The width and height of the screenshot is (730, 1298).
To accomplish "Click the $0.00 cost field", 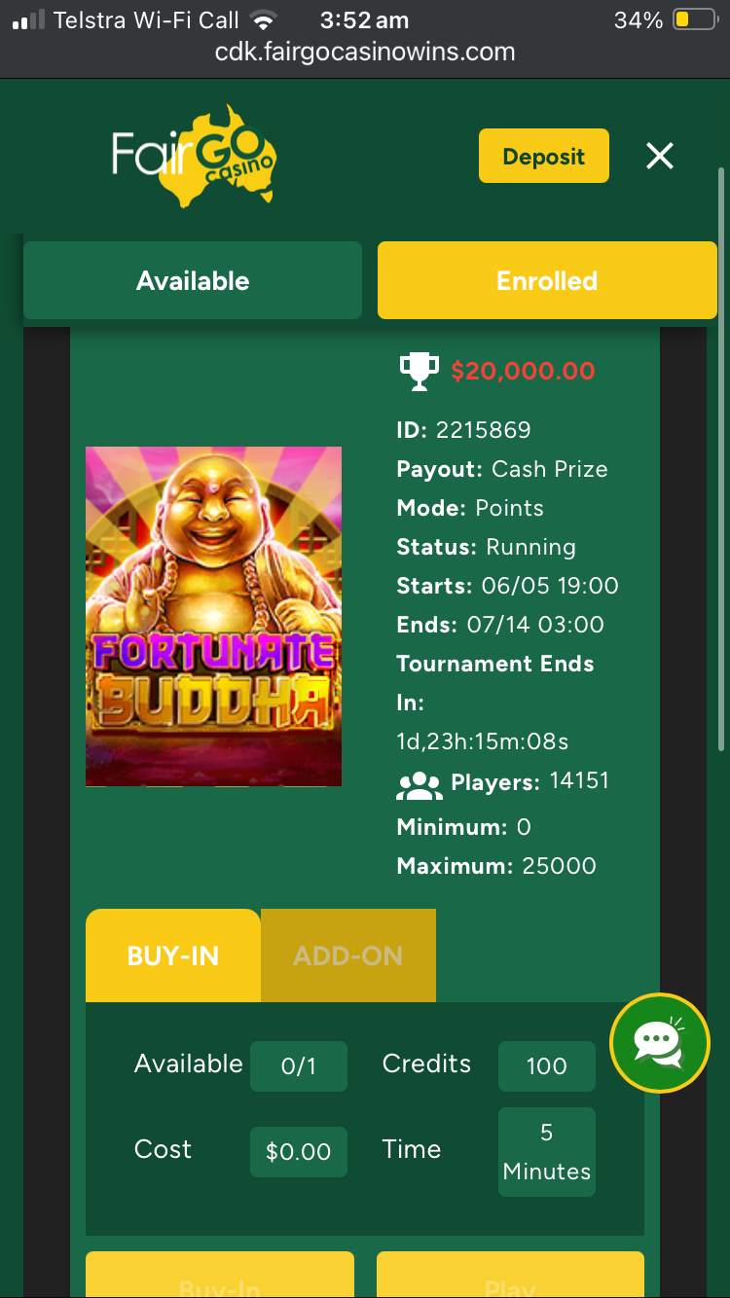I will pos(299,1152).
